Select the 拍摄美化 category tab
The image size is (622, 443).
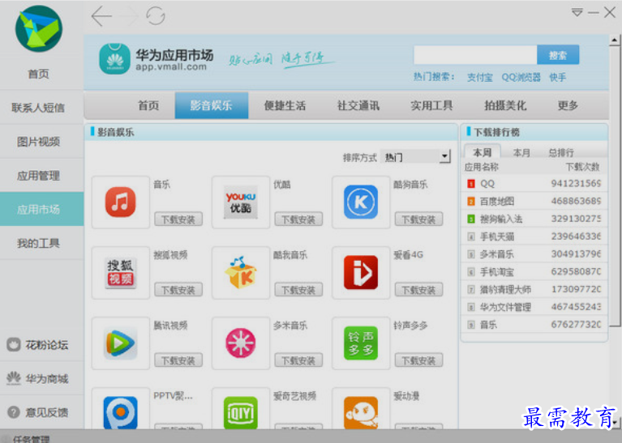click(x=505, y=105)
